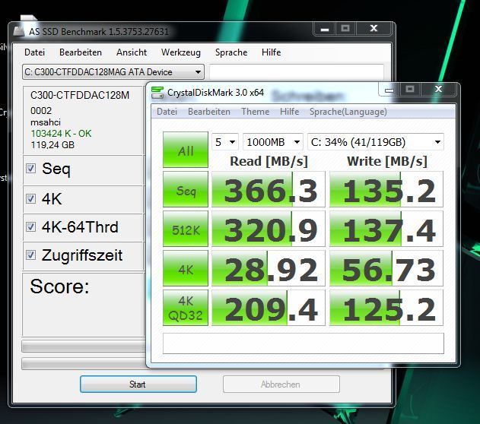
Task: Minimize the AS SSD Benchmark window
Action: 325,30
